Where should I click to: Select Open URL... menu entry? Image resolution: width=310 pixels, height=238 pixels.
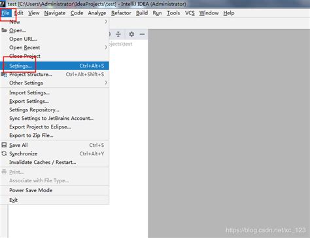(54, 39)
